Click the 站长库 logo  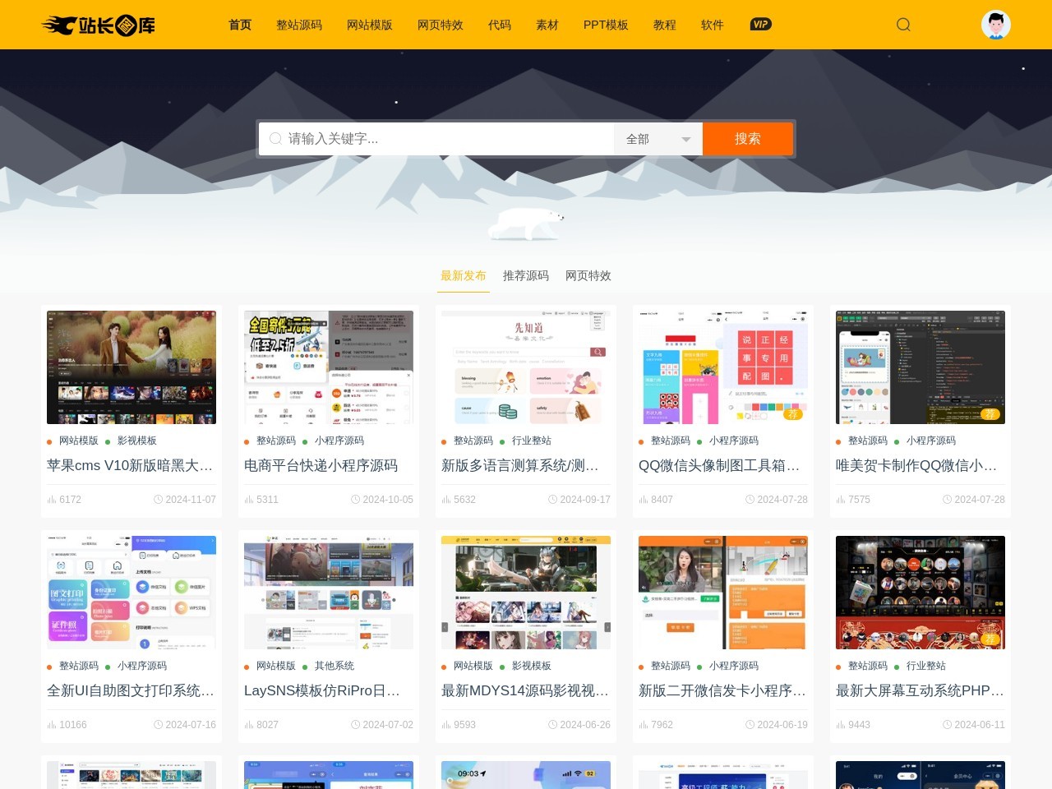(x=97, y=25)
